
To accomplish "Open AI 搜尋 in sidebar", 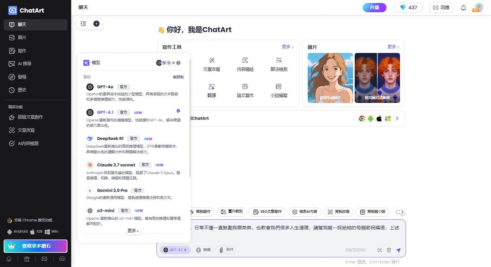I will [35, 64].
